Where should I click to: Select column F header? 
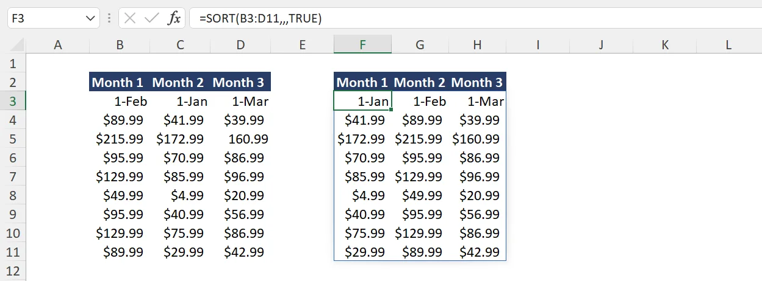pyautogui.click(x=363, y=44)
